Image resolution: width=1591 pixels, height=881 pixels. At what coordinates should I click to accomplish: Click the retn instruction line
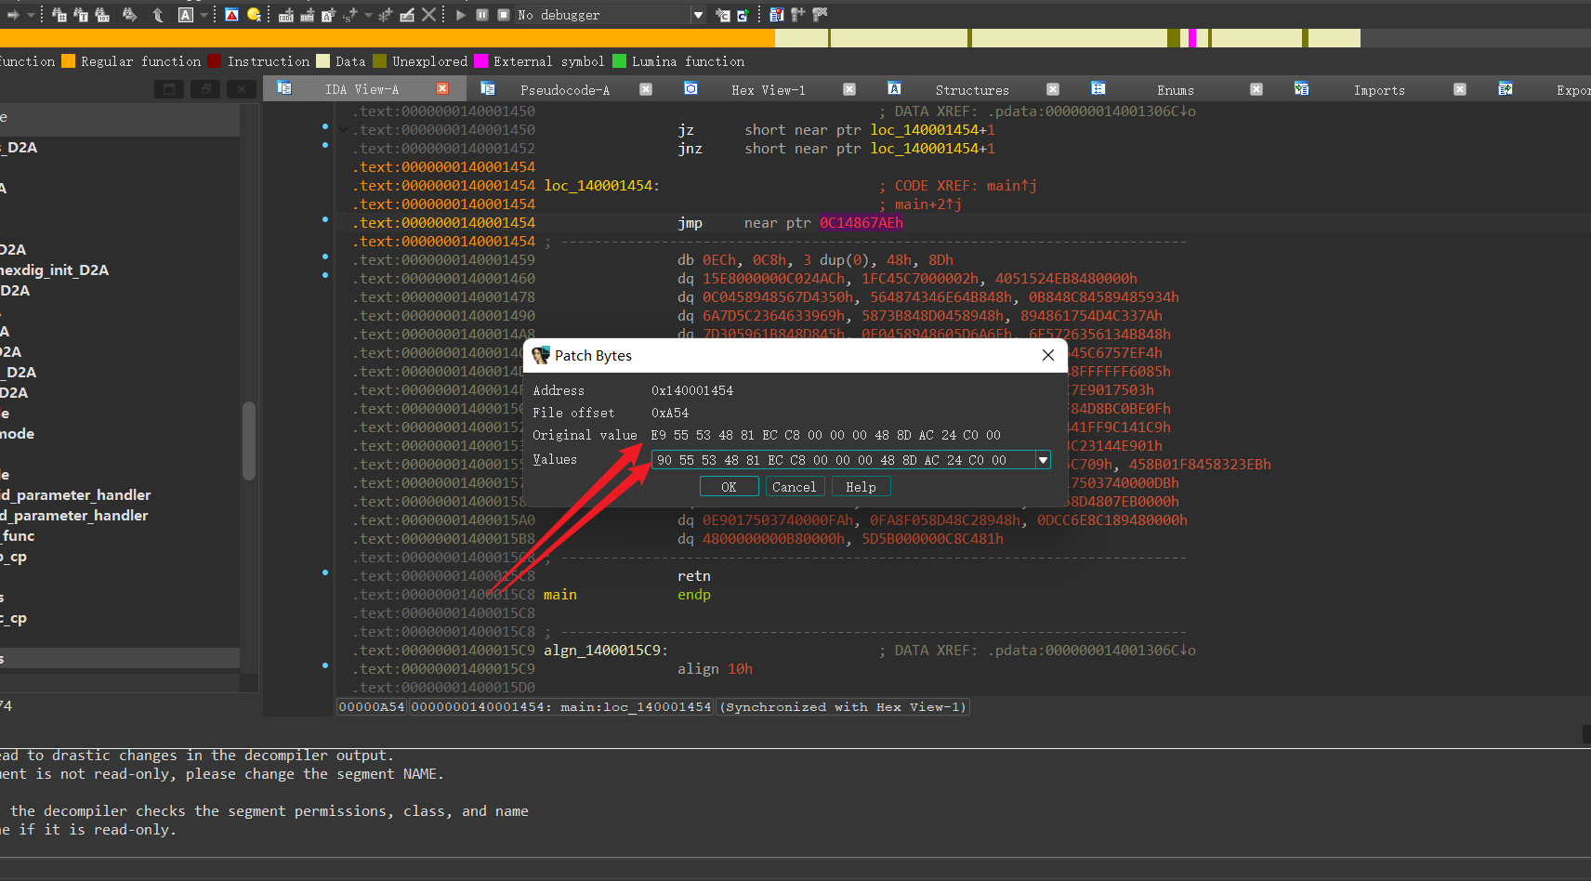tap(693, 576)
